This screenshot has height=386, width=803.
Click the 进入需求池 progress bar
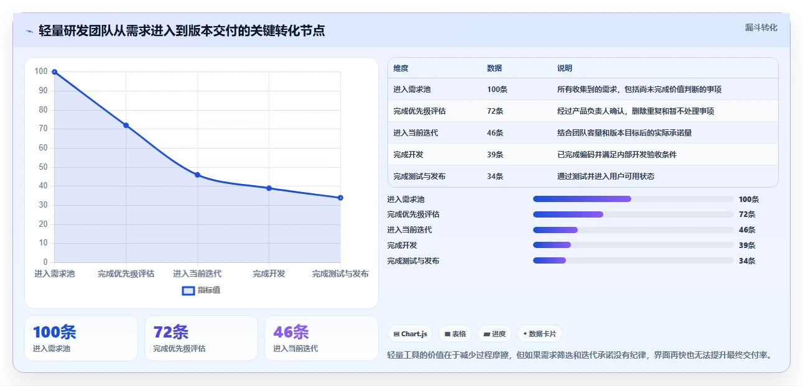pos(633,199)
